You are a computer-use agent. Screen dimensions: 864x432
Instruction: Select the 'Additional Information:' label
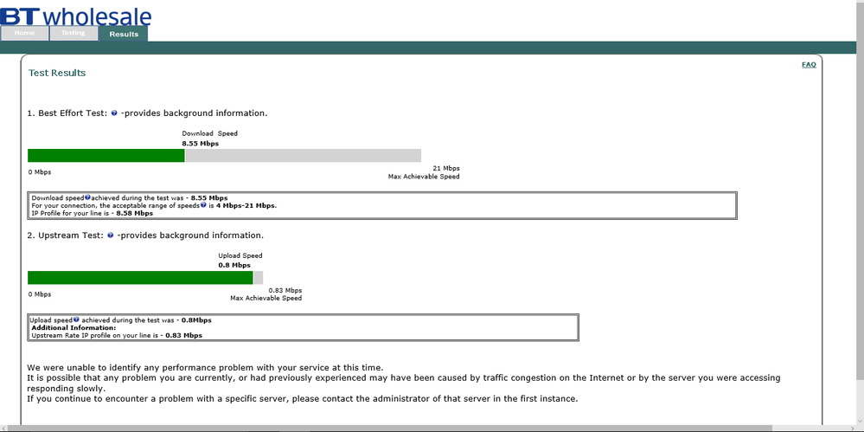(74, 328)
